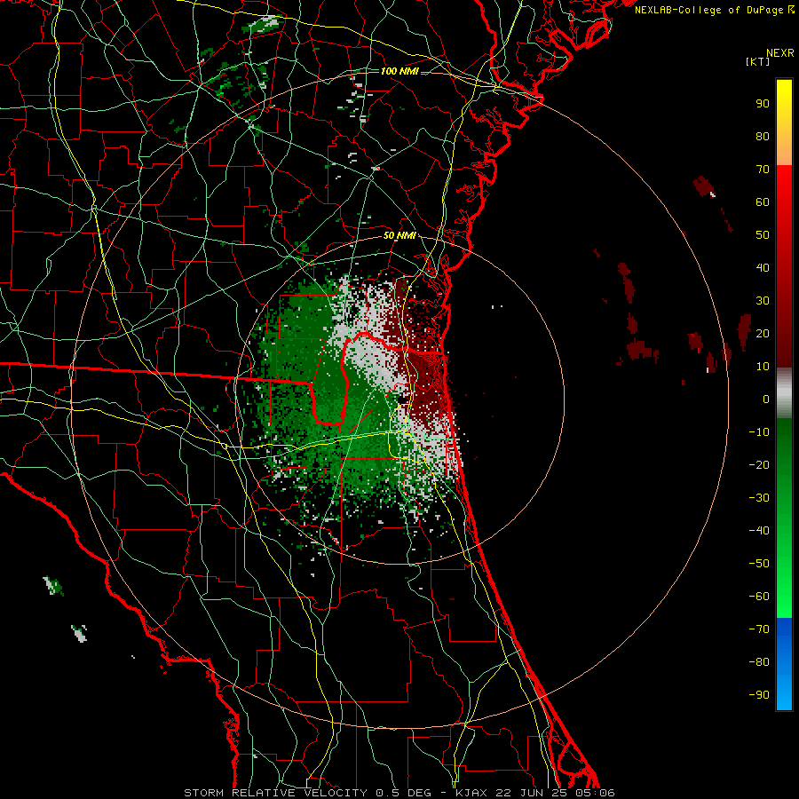This screenshot has width=799, height=799.
Task: Click the 50 value on the velocity scale
Action: point(763,235)
